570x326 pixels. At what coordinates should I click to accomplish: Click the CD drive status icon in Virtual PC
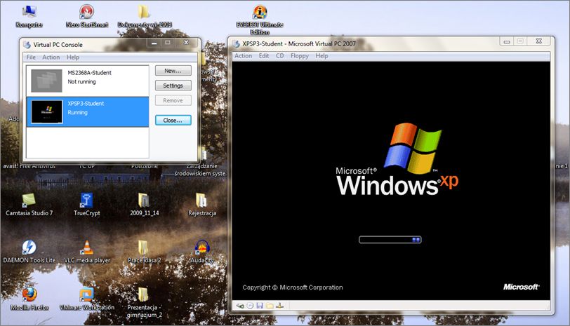pos(250,306)
